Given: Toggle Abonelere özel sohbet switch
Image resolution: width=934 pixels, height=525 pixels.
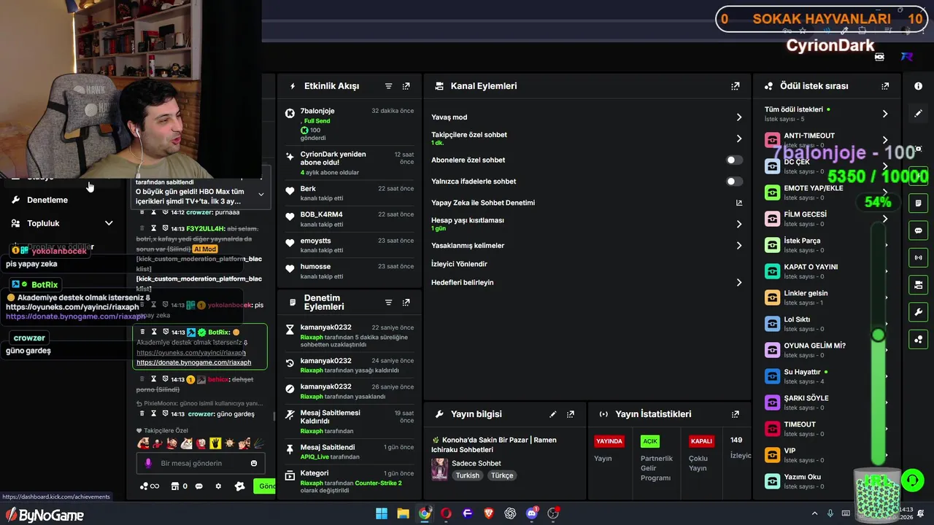Looking at the screenshot, I should pyautogui.click(x=734, y=160).
